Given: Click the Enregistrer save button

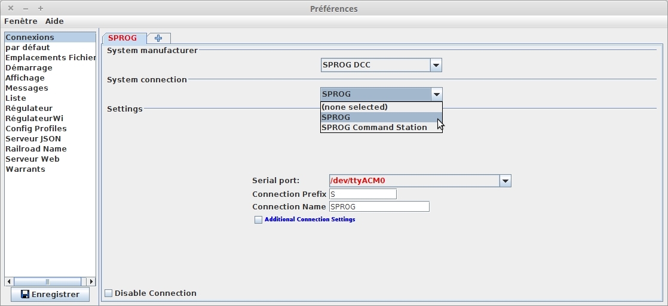Looking at the screenshot, I should (50, 294).
